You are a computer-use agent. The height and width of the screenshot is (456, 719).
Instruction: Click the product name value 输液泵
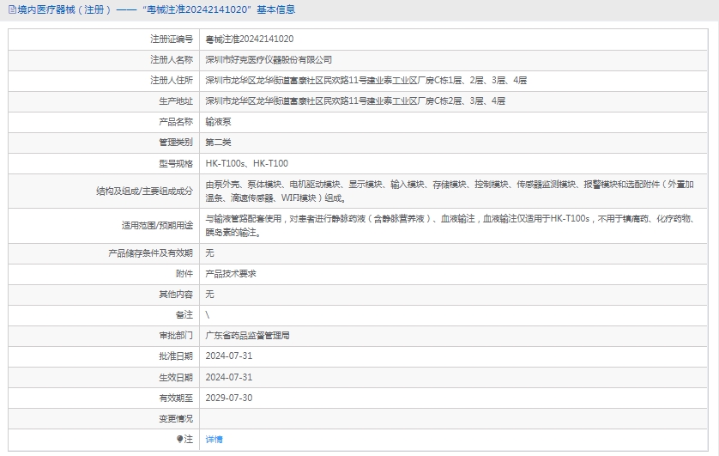coord(218,122)
